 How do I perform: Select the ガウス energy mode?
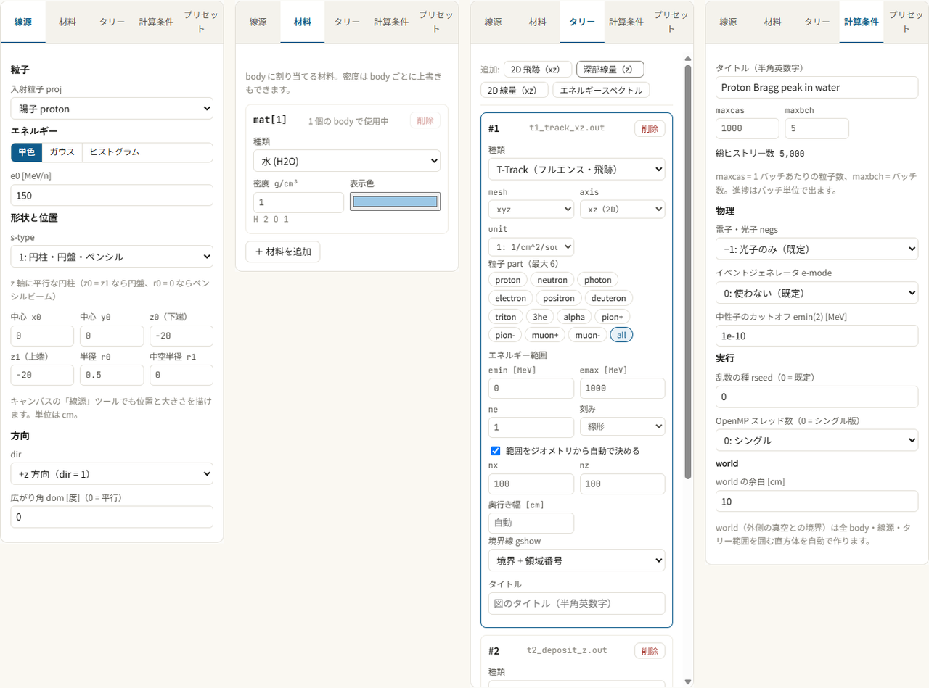62,152
